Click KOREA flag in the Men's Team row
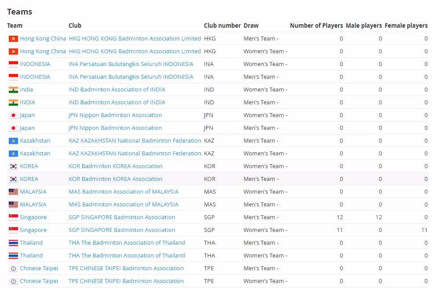The image size is (448, 294). (13, 179)
